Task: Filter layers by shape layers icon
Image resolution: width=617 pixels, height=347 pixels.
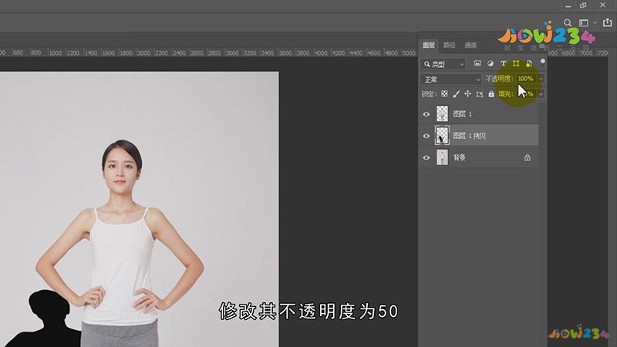Action: [516, 63]
